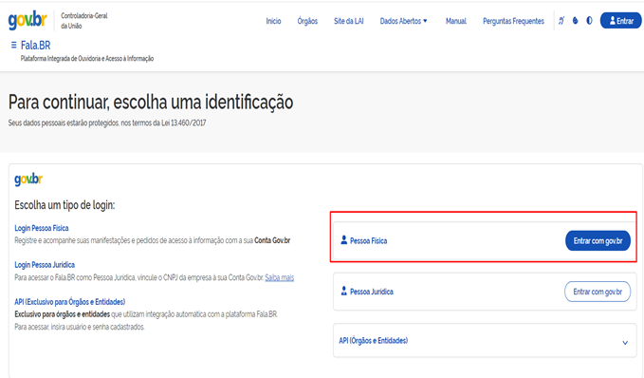Open the Órgãos menu item
The width and height of the screenshot is (644, 378).
[x=307, y=21]
